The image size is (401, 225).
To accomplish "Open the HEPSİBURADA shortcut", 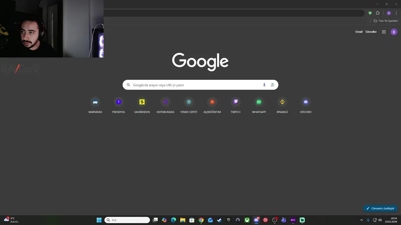I will 165,106.
